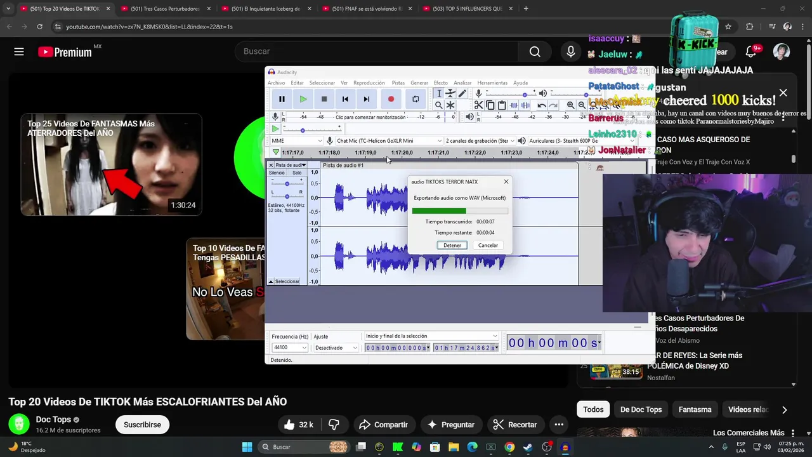Select the Envelope tool
The height and width of the screenshot is (457, 812).
(x=450, y=93)
